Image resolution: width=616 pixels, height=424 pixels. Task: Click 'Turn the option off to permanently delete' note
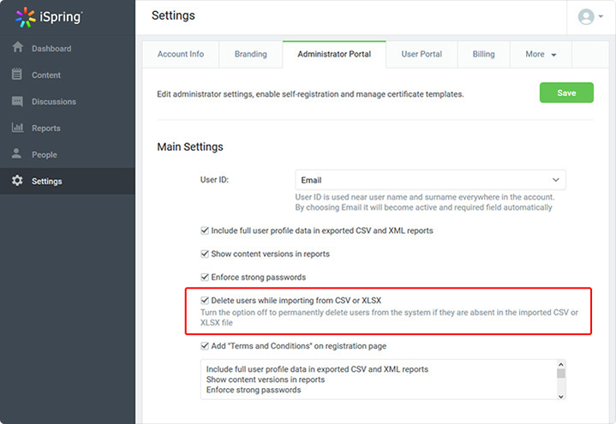tap(389, 318)
